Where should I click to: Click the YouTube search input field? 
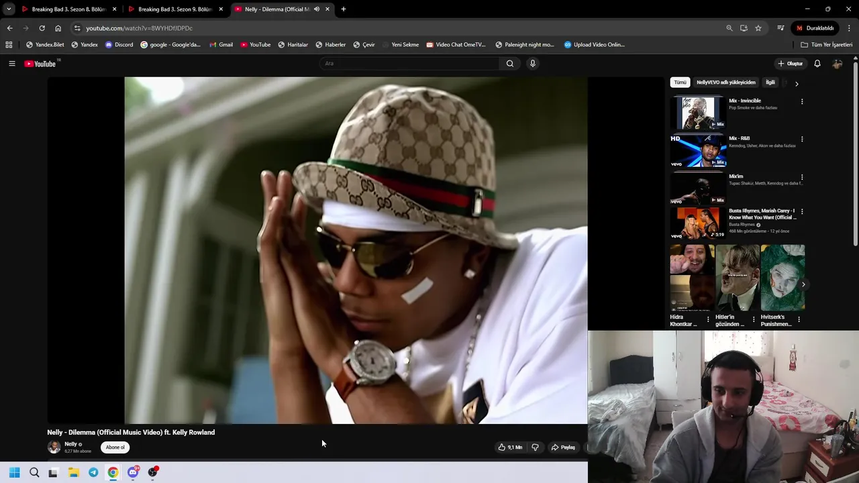(409, 64)
